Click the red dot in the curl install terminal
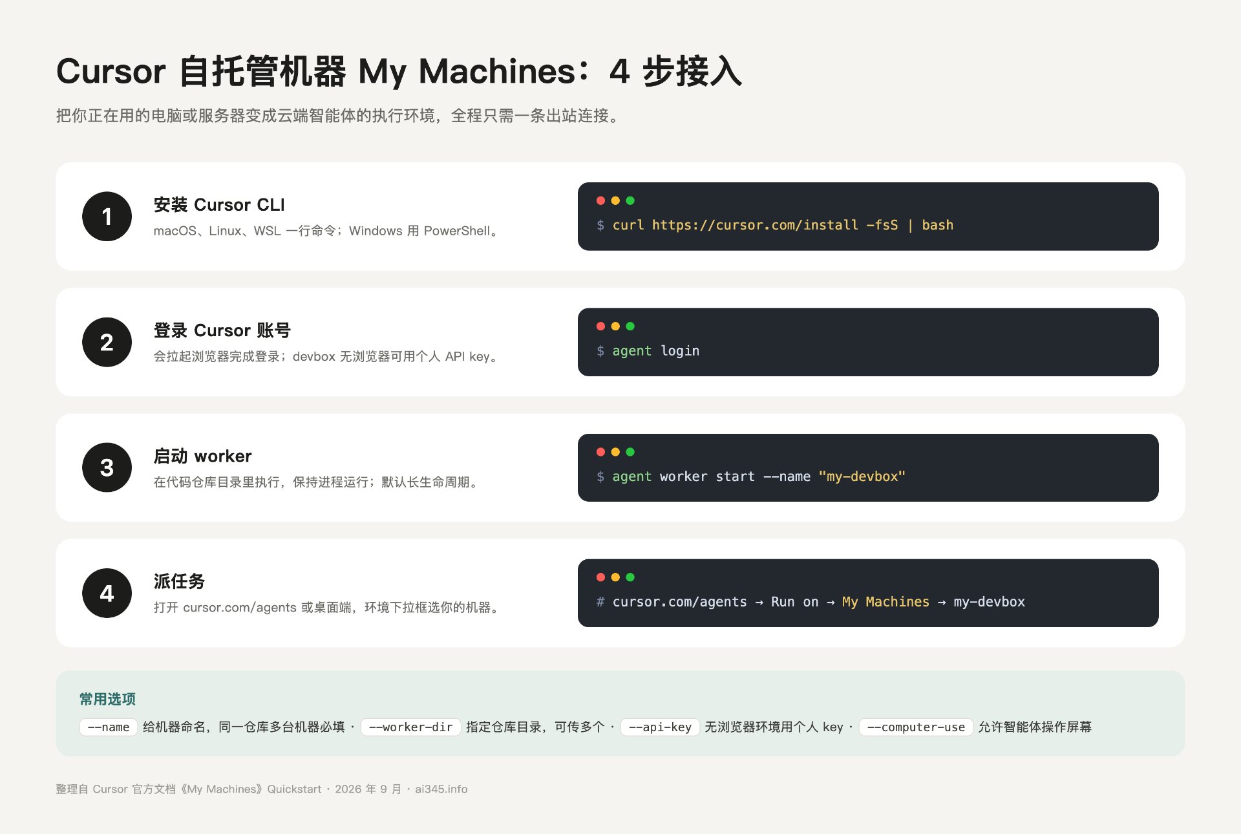The height and width of the screenshot is (834, 1241). (x=600, y=200)
